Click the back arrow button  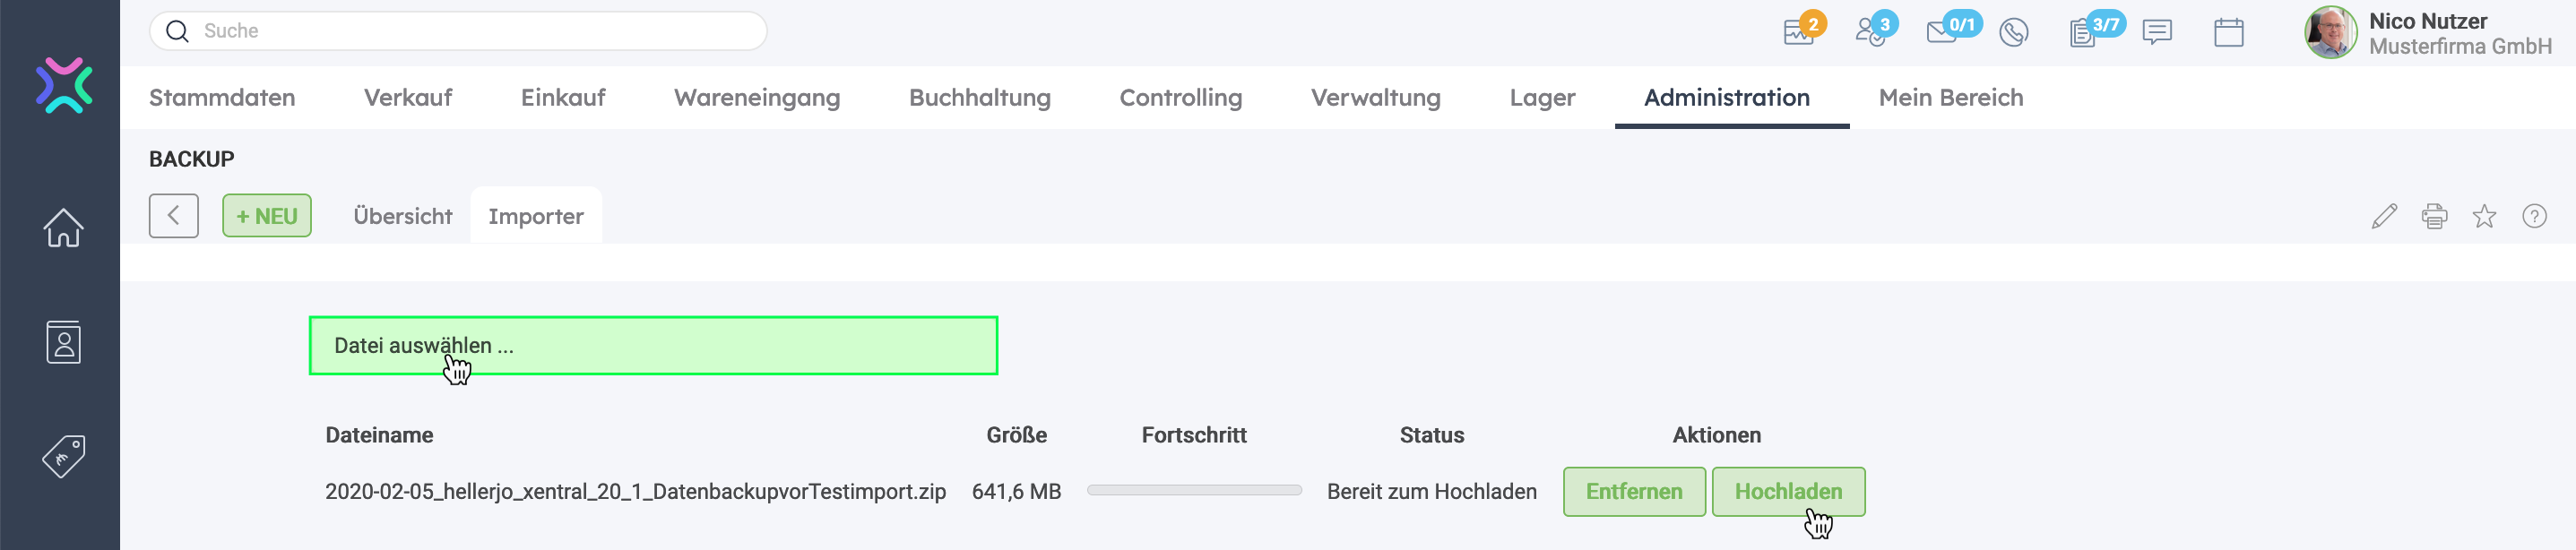coord(174,216)
